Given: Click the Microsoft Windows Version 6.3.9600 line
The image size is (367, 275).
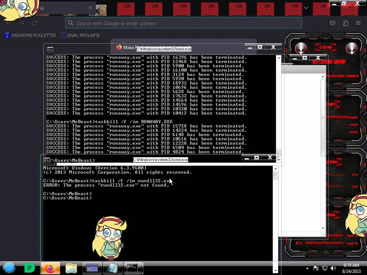Looking at the screenshot, I should (95, 168).
